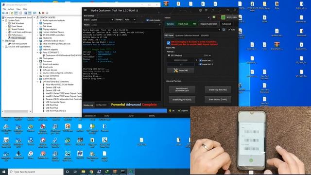Toggle the Enable IMEI 2 checkbox

coord(200,64)
